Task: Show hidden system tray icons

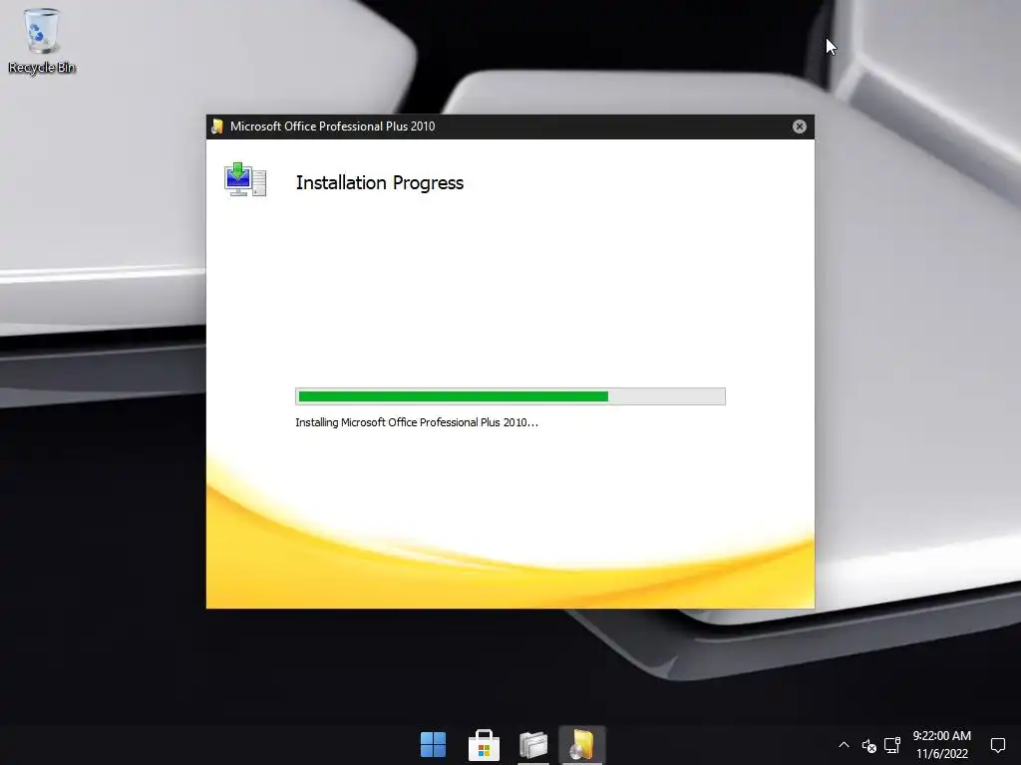Action: point(844,745)
